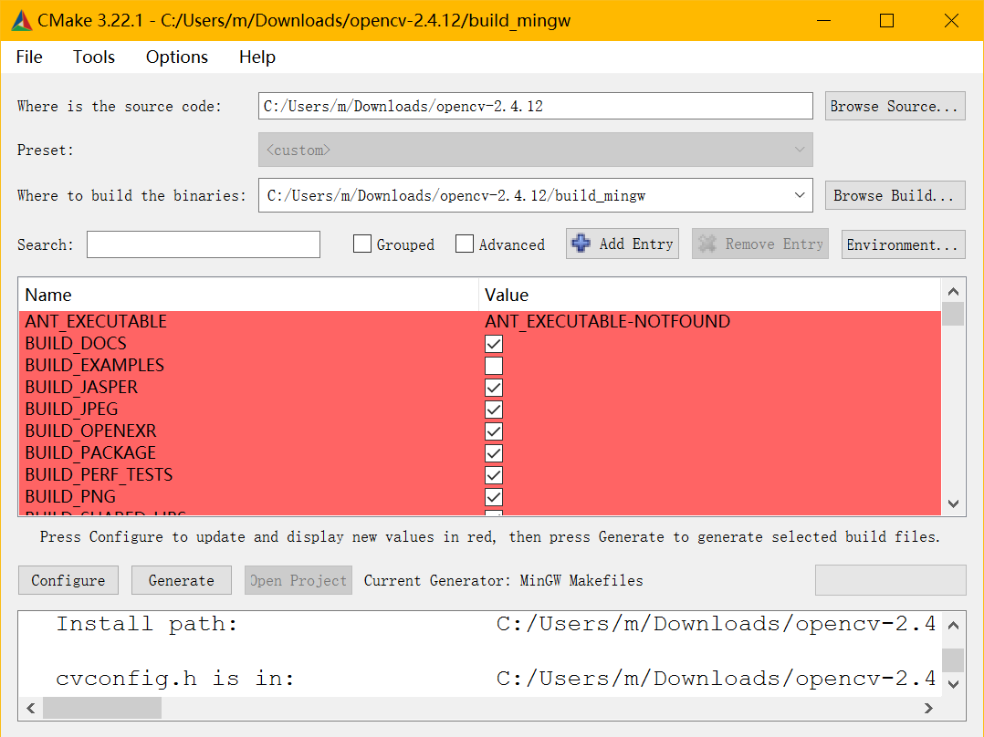Image resolution: width=984 pixels, height=737 pixels.
Task: Click scroll-down arrow of the variables list
Action: 953,503
